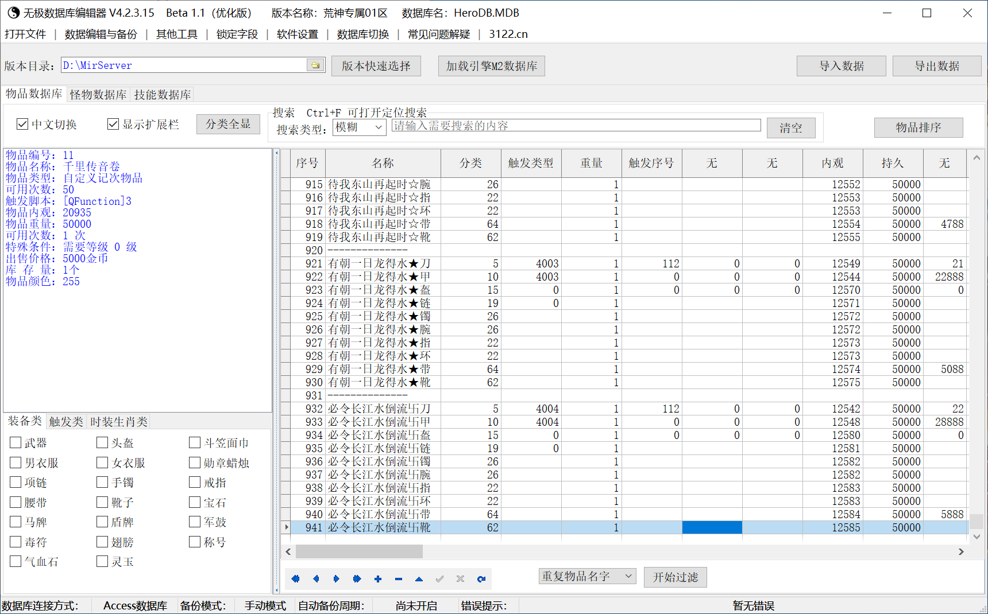988x614 pixels.
Task: Click the post edit checkmark icon
Action: [x=440, y=579]
